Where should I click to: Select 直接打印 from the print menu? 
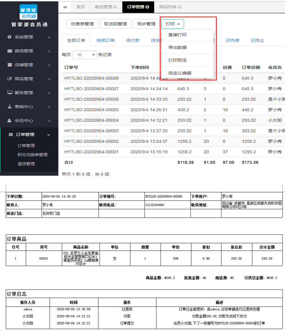tap(188, 35)
